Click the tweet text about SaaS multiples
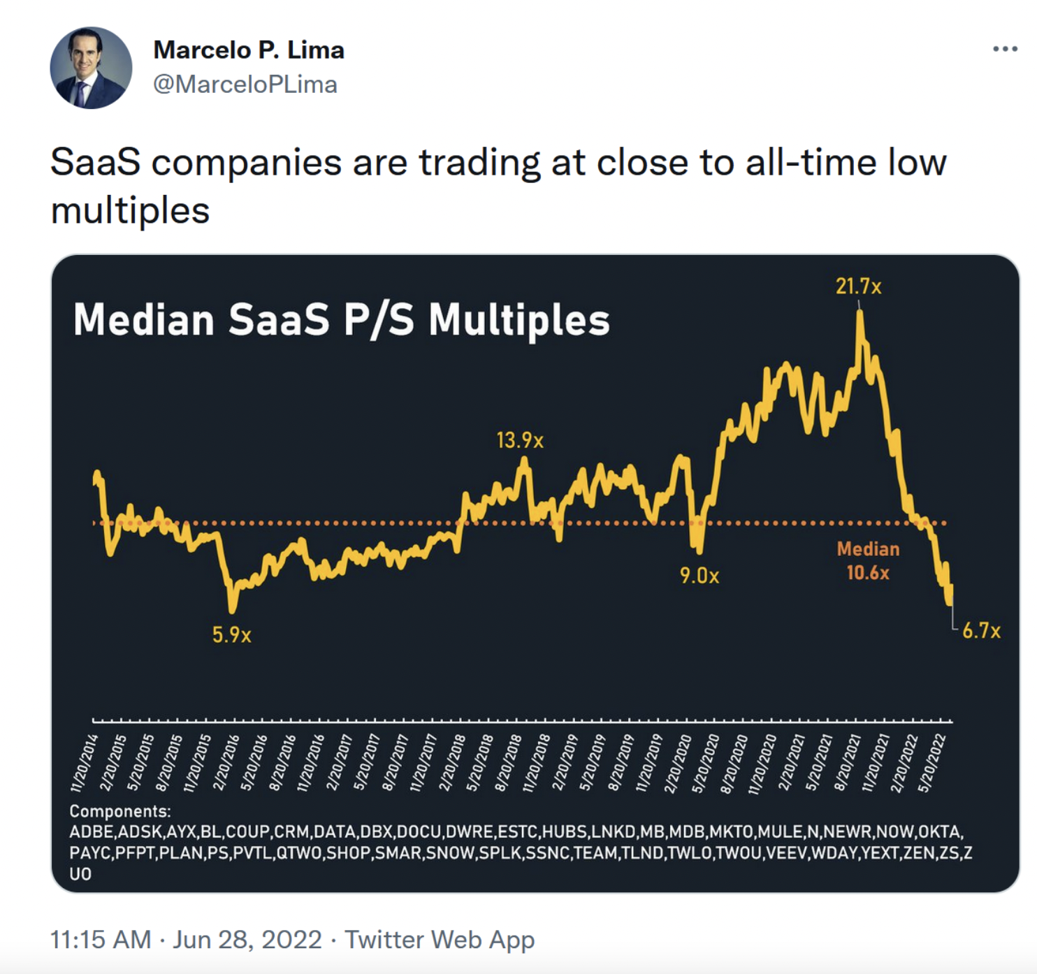 coord(498,186)
